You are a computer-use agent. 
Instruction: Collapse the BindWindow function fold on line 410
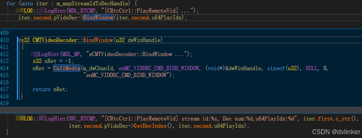point(19,40)
